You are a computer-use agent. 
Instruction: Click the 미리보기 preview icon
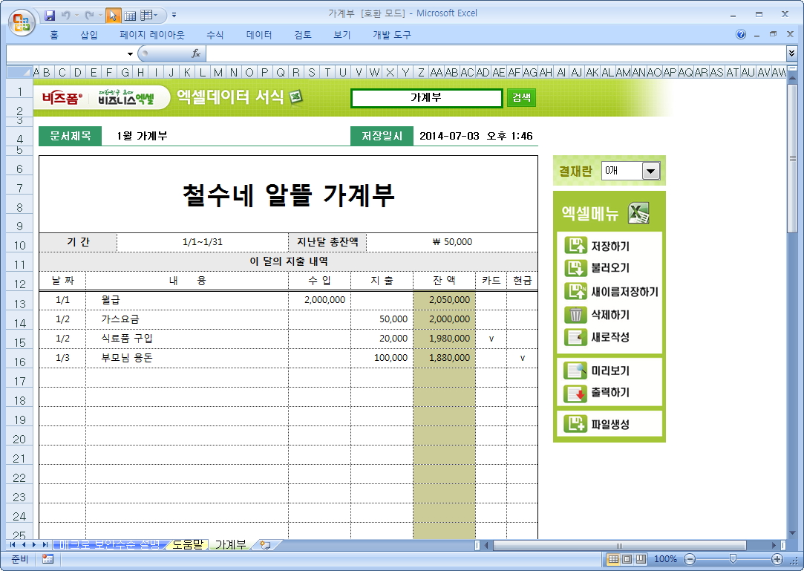(x=576, y=371)
